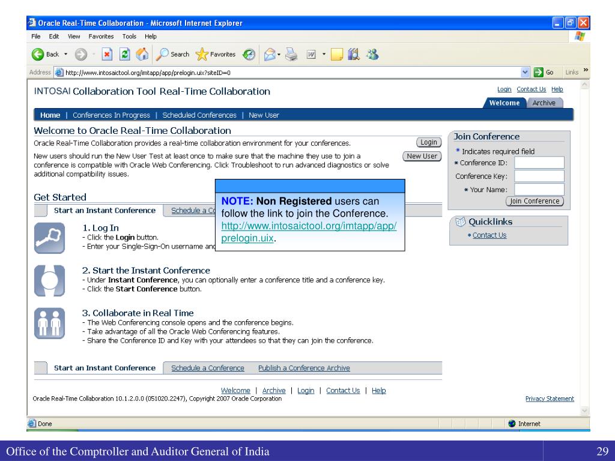Click the Print toolbar icon
This screenshot has height=461, width=615.
click(x=291, y=54)
